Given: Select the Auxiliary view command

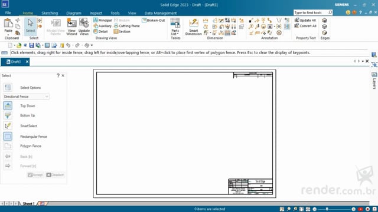Looking at the screenshot, I should click(x=102, y=26).
